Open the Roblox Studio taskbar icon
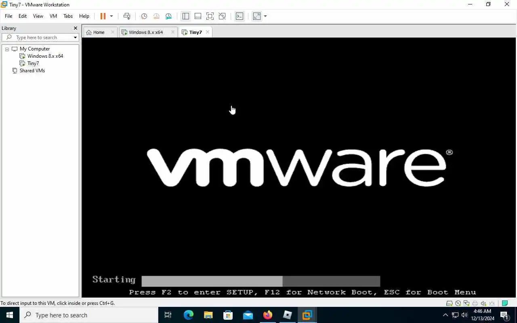 click(x=287, y=315)
